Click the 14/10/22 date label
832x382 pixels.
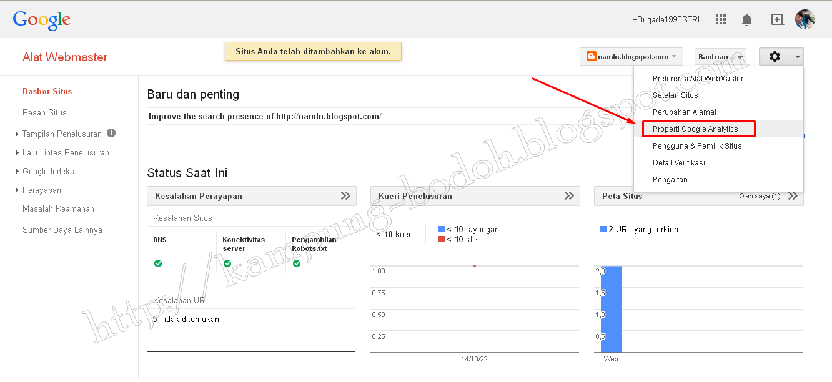475,359
